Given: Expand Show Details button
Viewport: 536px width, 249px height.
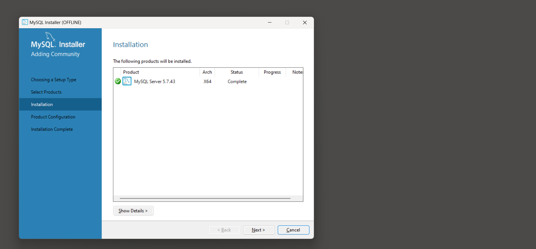Looking at the screenshot, I should click(x=133, y=211).
